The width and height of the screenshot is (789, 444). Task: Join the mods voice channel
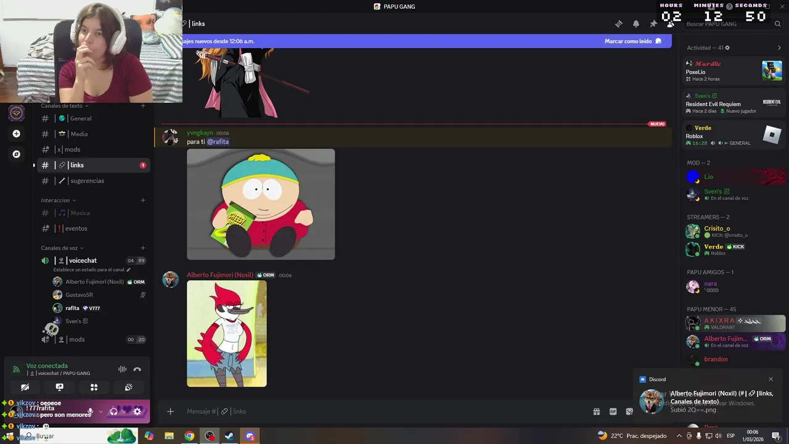coord(92,339)
